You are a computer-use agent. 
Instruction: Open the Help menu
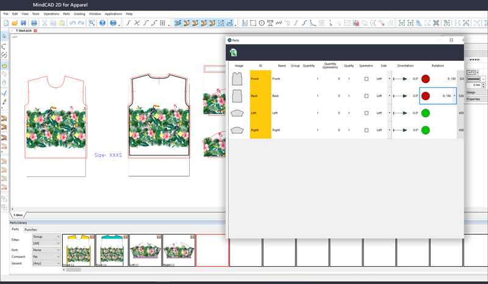[x=129, y=14]
